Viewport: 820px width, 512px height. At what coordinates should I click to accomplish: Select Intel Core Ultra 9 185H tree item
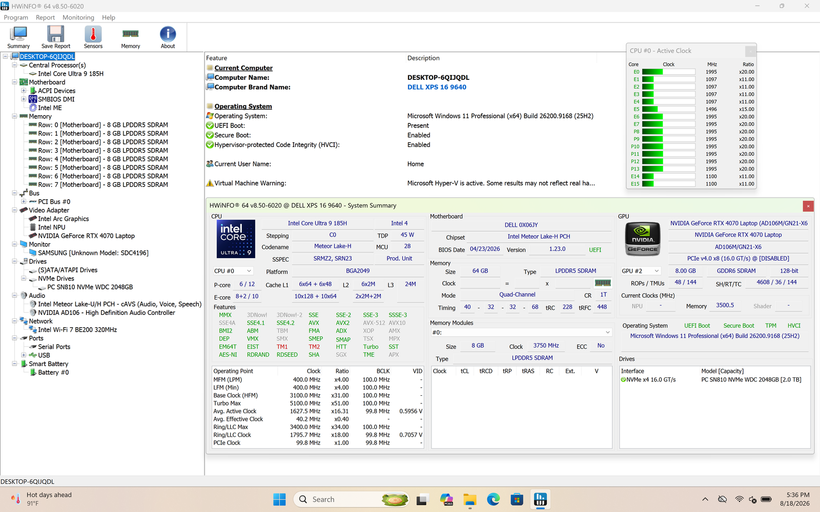71,74
